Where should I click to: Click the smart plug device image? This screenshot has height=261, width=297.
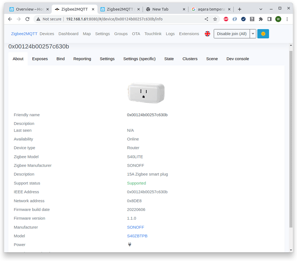(146, 92)
